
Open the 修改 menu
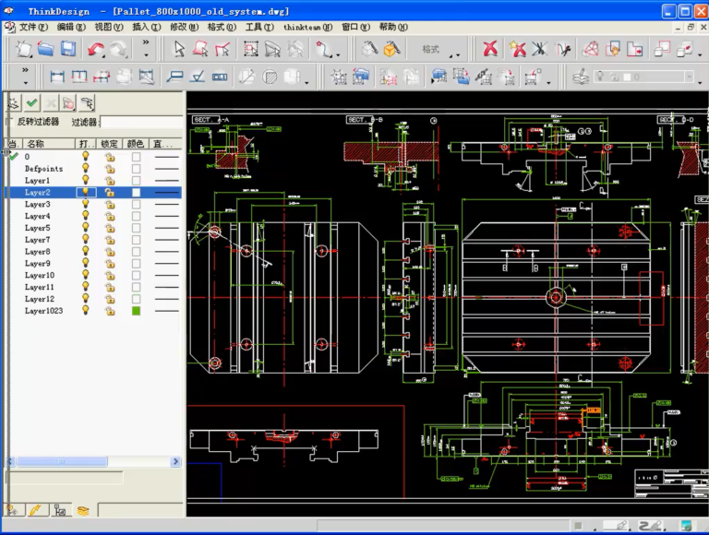pyautogui.click(x=184, y=27)
